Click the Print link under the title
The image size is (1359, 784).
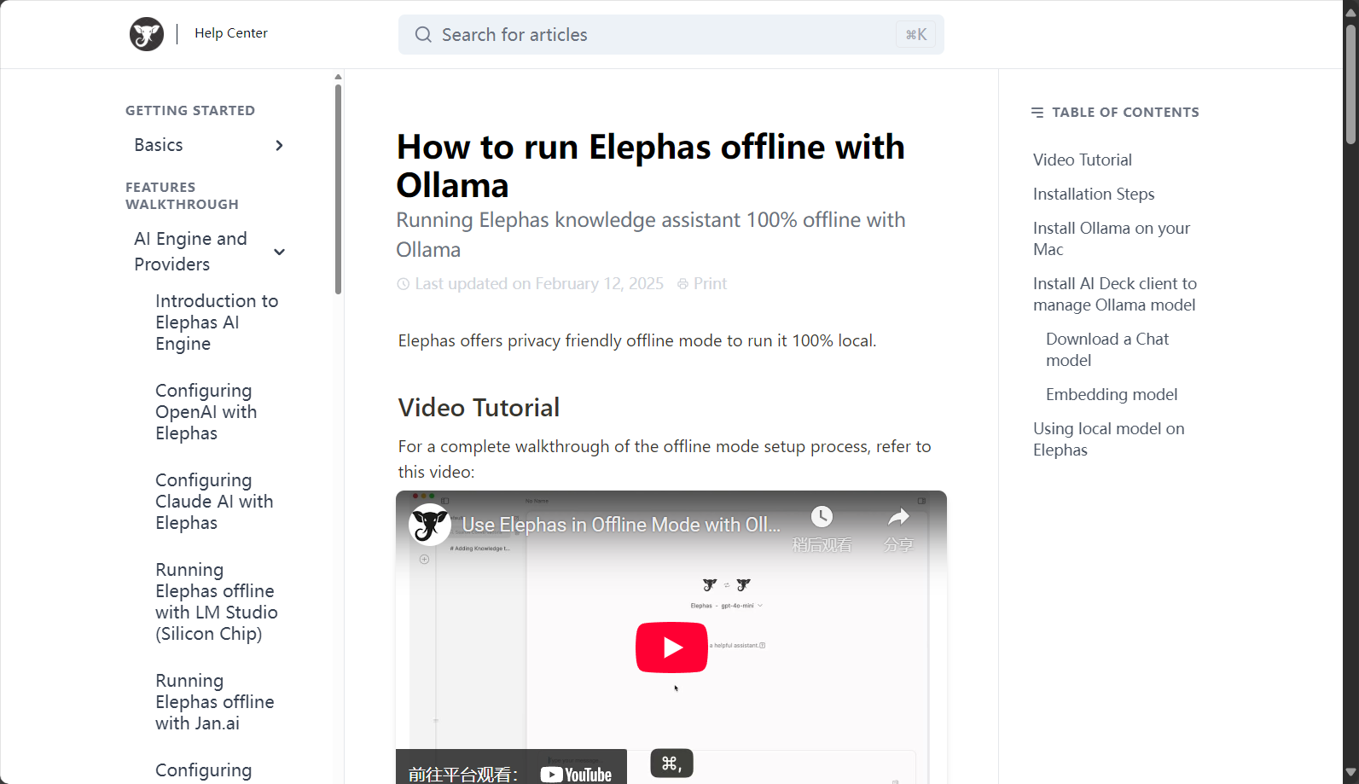710,284
